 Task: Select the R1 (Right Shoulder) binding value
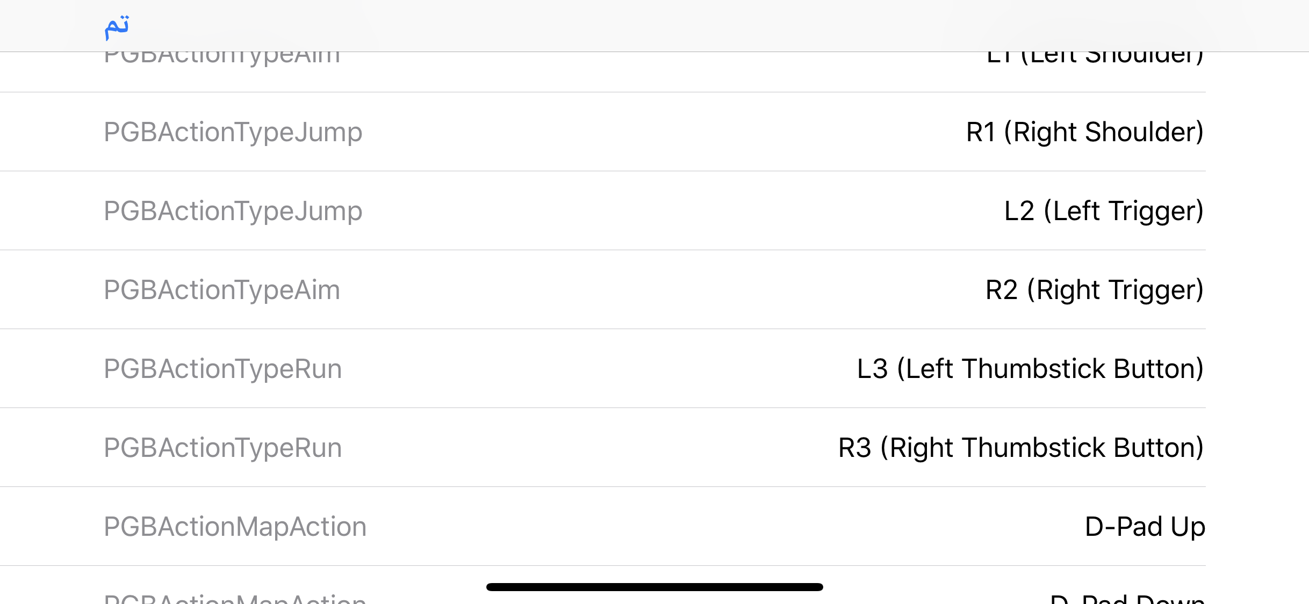tap(1085, 132)
